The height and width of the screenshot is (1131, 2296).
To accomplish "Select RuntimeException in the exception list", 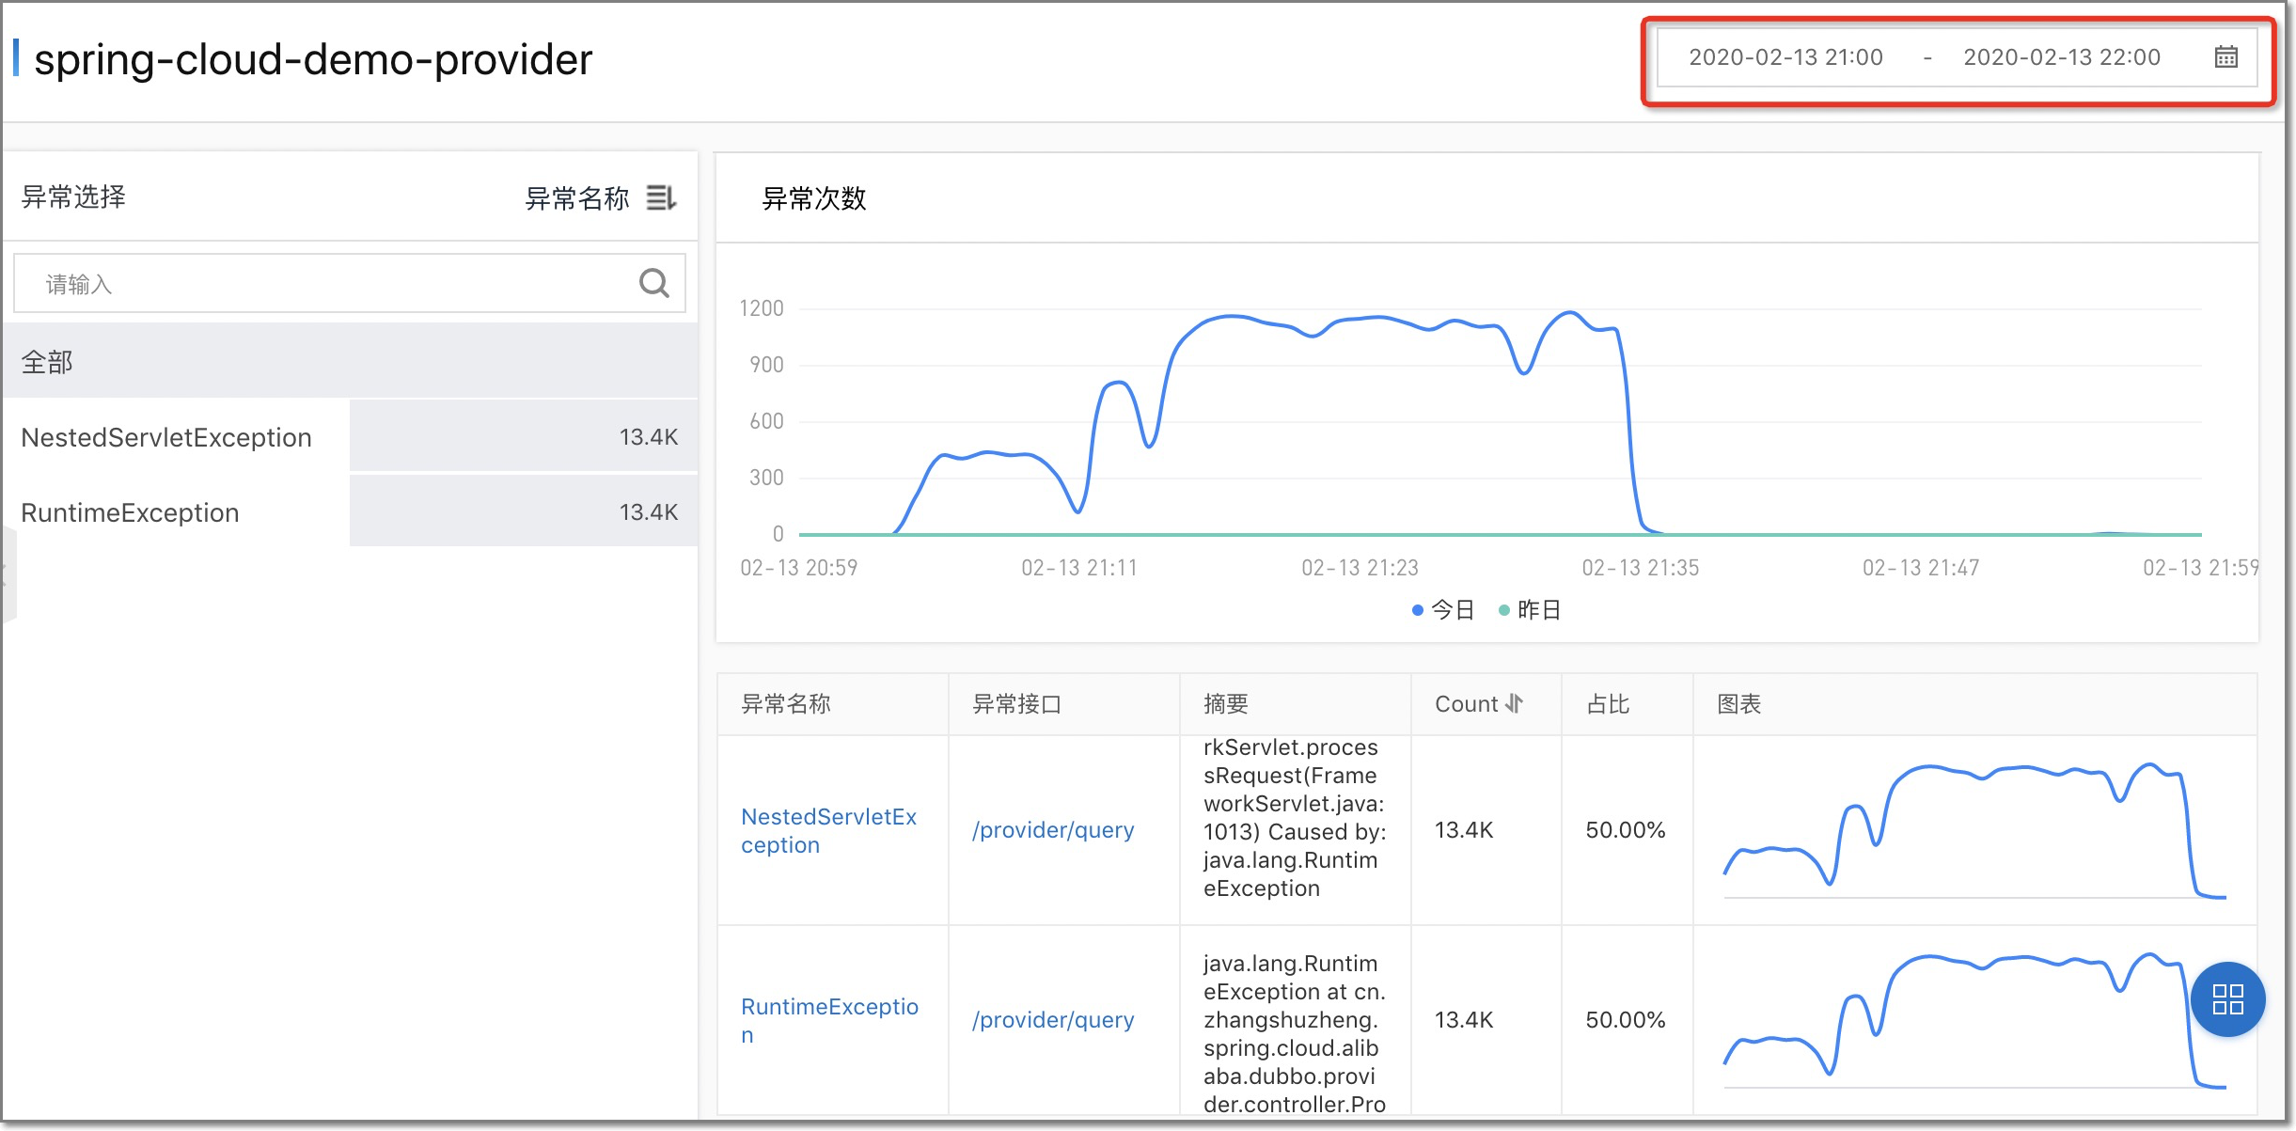I will 349,511.
